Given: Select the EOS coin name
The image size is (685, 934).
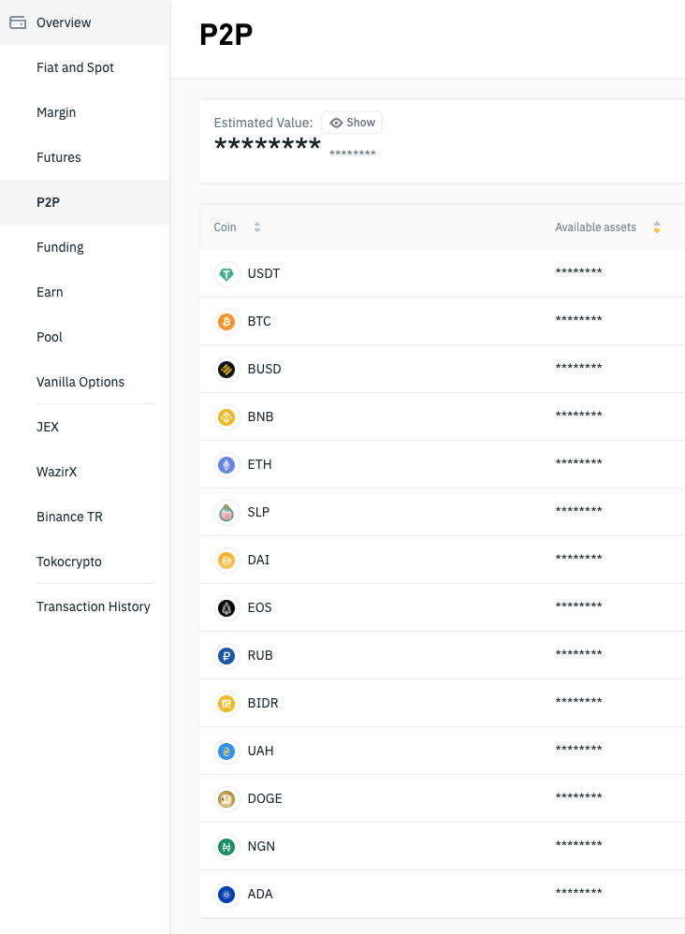Looking at the screenshot, I should (x=260, y=607).
